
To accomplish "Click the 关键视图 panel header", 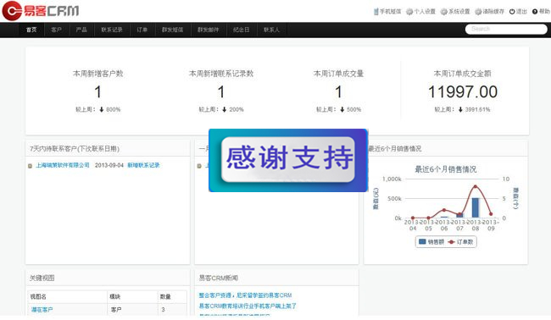I will pyautogui.click(x=108, y=278).
